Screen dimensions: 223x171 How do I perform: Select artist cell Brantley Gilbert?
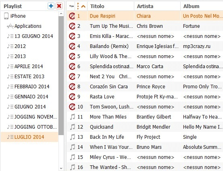154,117
